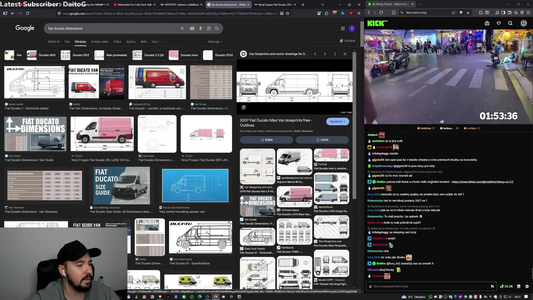Open Kick channel shop icon
This screenshot has width=533, height=300.
(518, 286)
